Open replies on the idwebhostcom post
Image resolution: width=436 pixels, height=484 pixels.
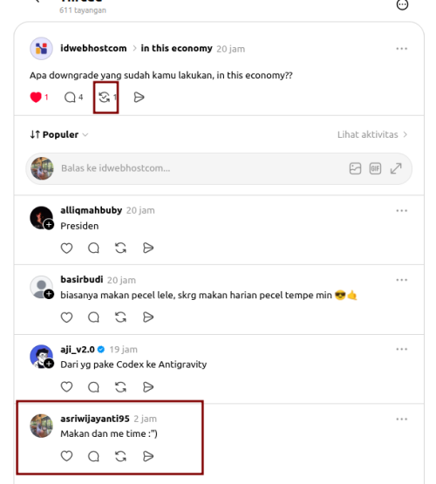pyautogui.click(x=70, y=97)
